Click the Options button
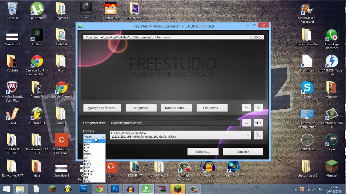 [x=203, y=151]
